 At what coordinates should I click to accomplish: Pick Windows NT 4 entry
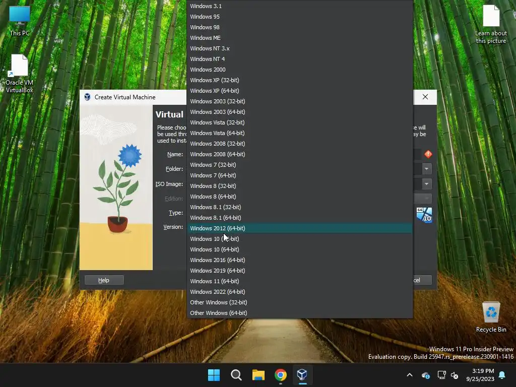299,59
